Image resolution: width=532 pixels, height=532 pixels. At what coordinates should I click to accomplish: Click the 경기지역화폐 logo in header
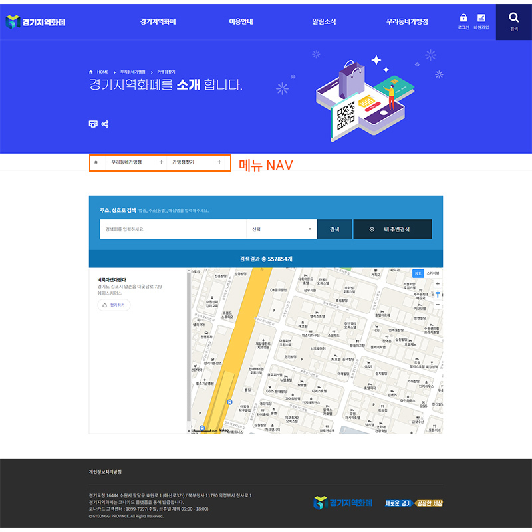tap(35, 22)
